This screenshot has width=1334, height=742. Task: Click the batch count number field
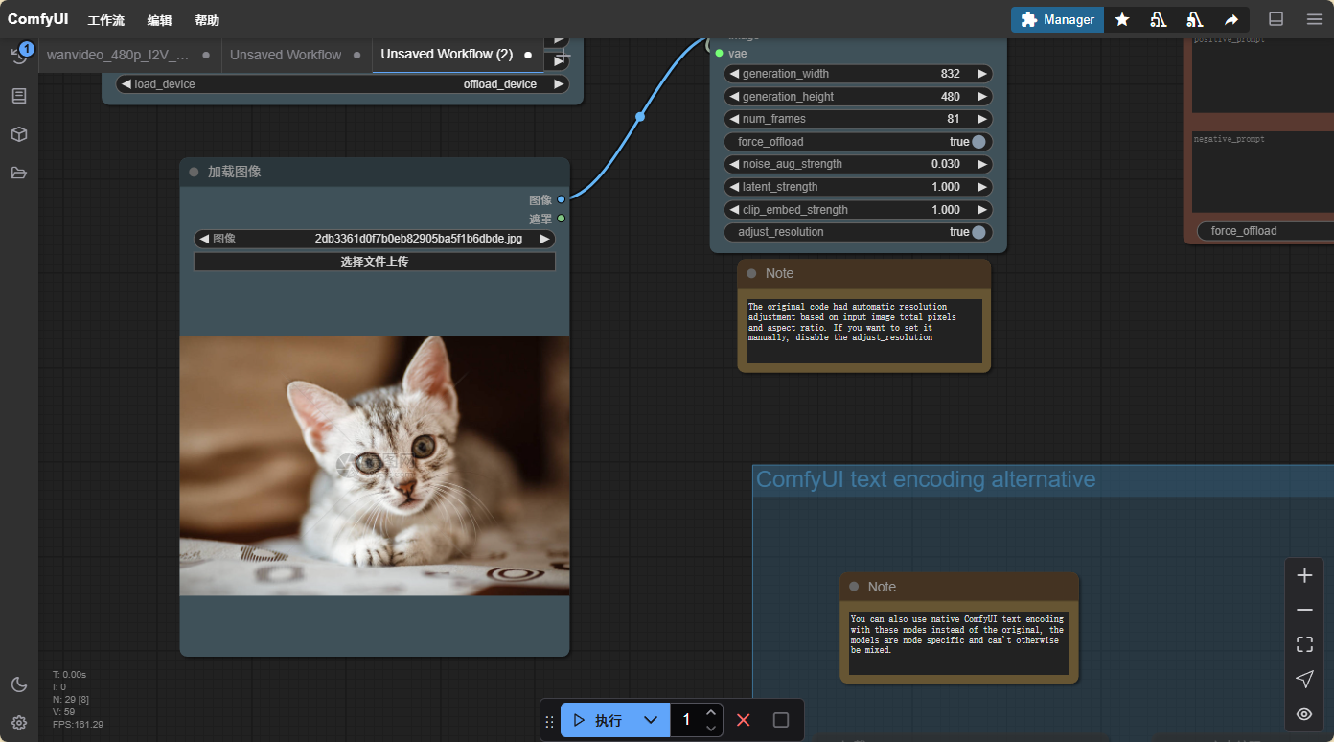coord(686,720)
